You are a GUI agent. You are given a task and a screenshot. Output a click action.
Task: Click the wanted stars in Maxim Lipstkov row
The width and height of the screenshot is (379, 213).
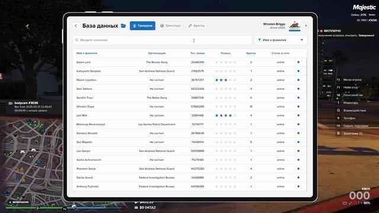point(226,80)
